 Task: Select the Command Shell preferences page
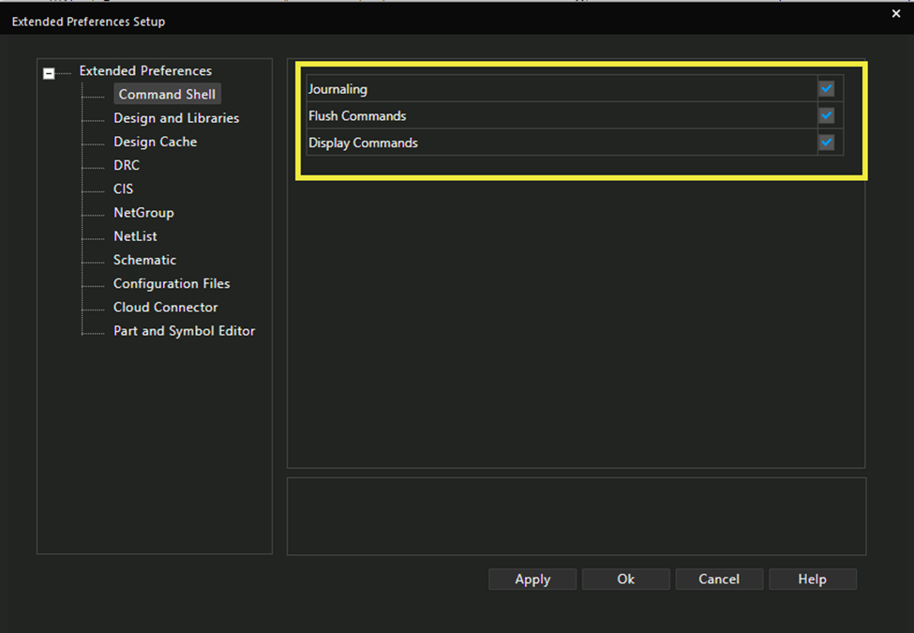[167, 94]
